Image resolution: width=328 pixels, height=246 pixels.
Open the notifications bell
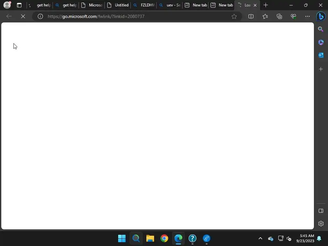tap(319, 238)
